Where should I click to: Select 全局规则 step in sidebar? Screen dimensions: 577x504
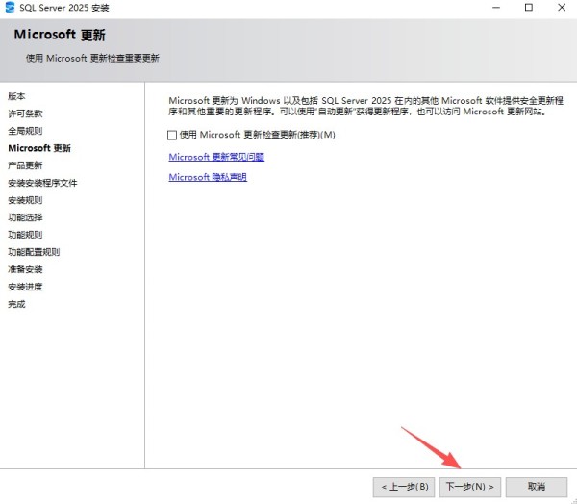[x=25, y=131]
